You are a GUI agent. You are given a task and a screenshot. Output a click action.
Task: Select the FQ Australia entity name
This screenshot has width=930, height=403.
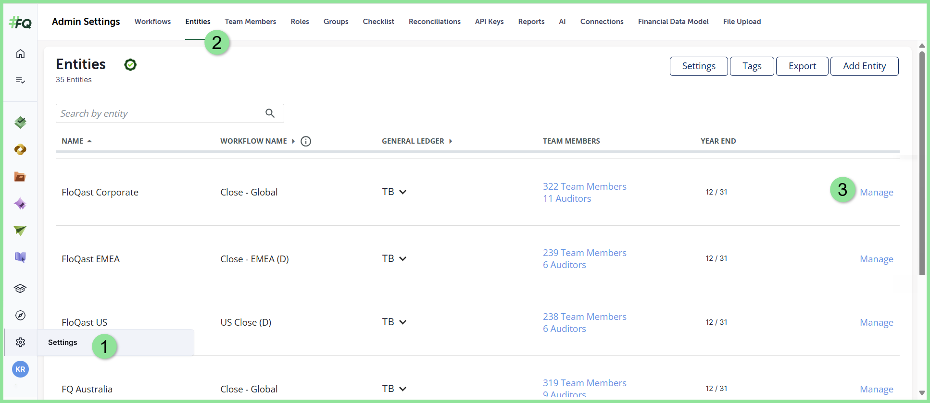[87, 389]
